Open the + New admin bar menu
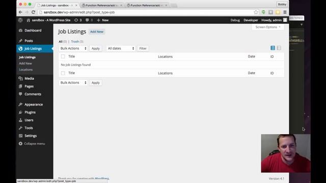This screenshot has height=183, width=326. click(103, 20)
